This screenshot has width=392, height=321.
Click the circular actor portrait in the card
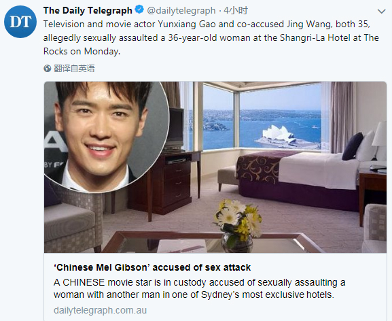point(106,136)
